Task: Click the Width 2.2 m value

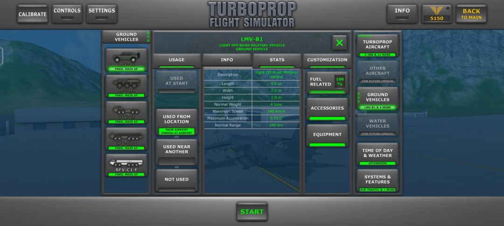Action: (x=276, y=91)
